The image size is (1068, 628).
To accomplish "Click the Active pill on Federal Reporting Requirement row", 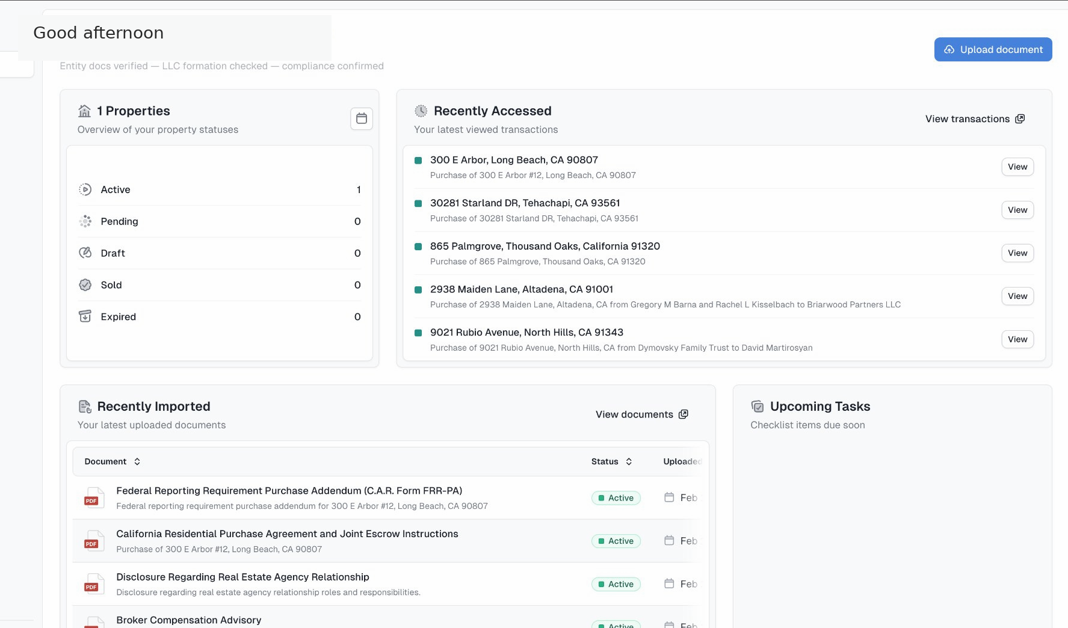I will [x=616, y=498].
